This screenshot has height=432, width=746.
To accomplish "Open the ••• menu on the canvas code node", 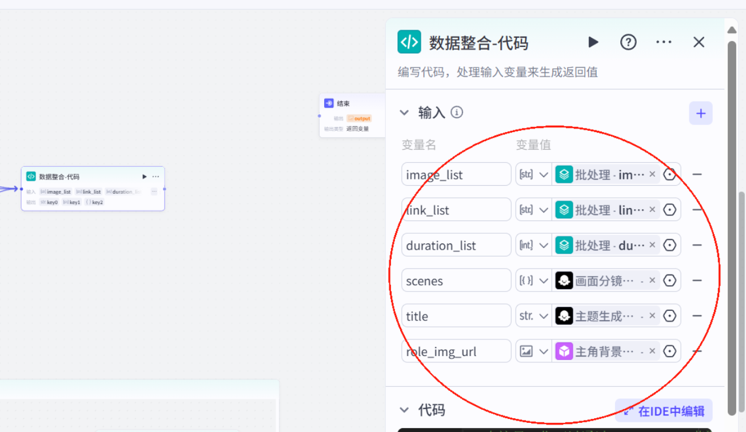I will (155, 177).
